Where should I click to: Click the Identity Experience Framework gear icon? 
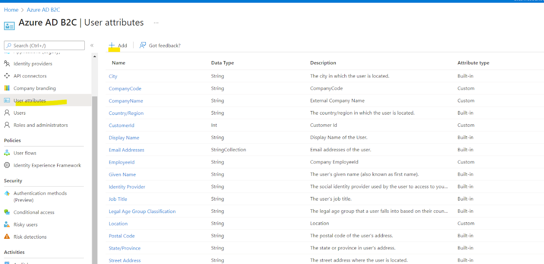point(7,165)
